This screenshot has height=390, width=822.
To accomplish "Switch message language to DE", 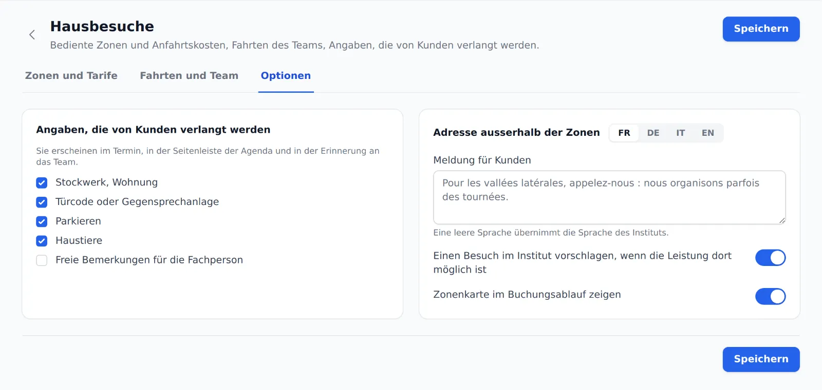I will (x=653, y=133).
